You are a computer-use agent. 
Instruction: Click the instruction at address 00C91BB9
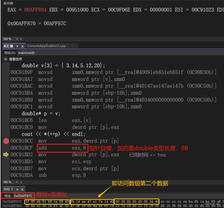113,100
